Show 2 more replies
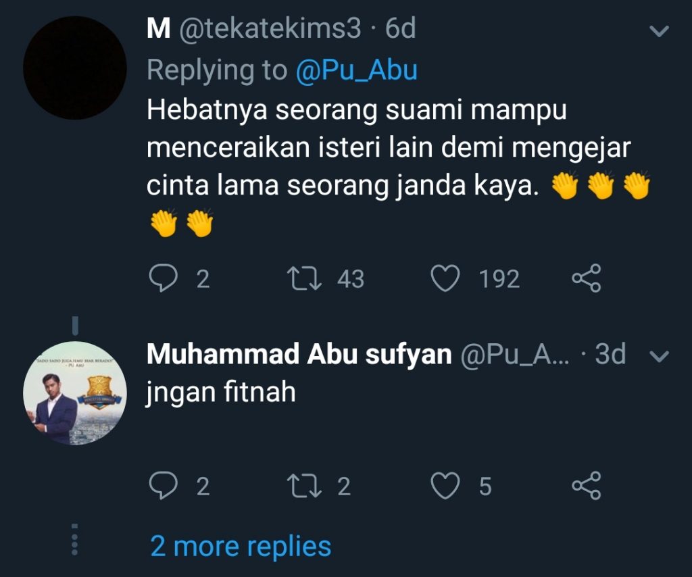 [241, 546]
